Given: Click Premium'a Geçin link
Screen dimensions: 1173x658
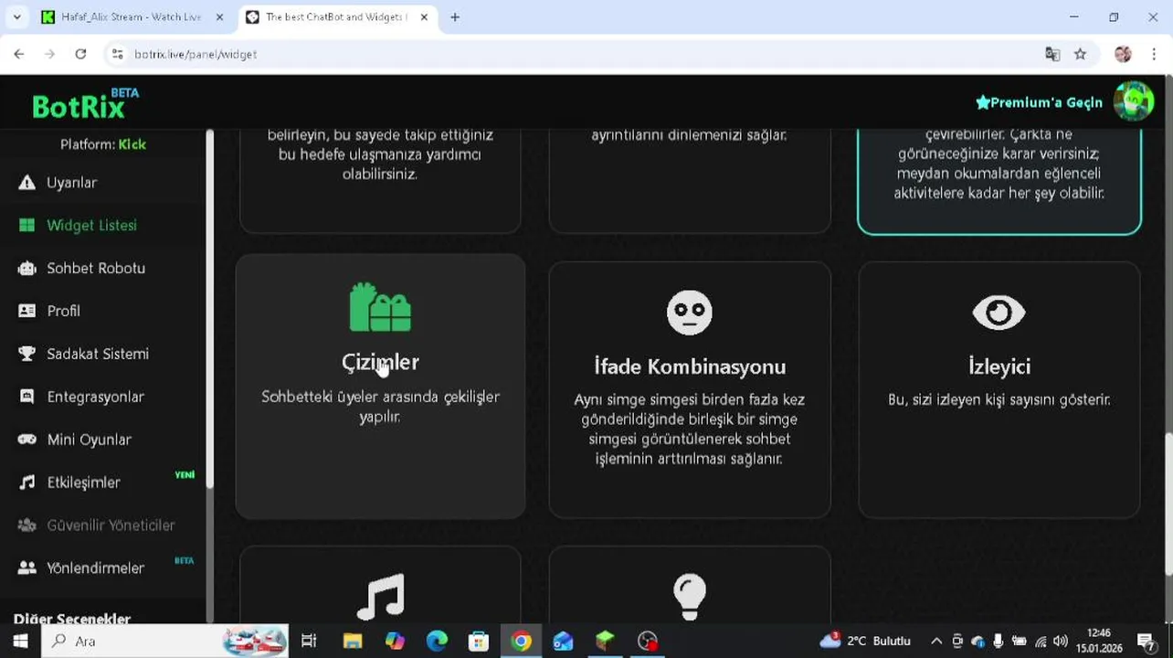Looking at the screenshot, I should (1039, 102).
